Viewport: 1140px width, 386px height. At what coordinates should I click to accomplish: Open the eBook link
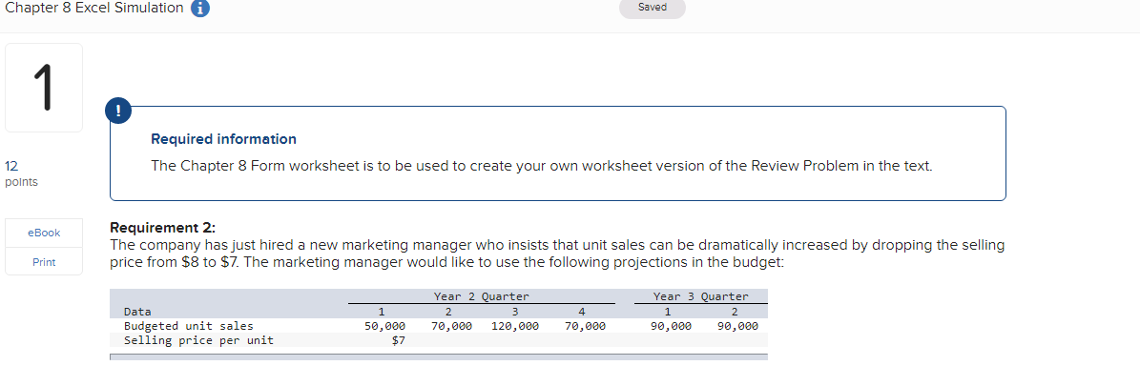tap(44, 233)
